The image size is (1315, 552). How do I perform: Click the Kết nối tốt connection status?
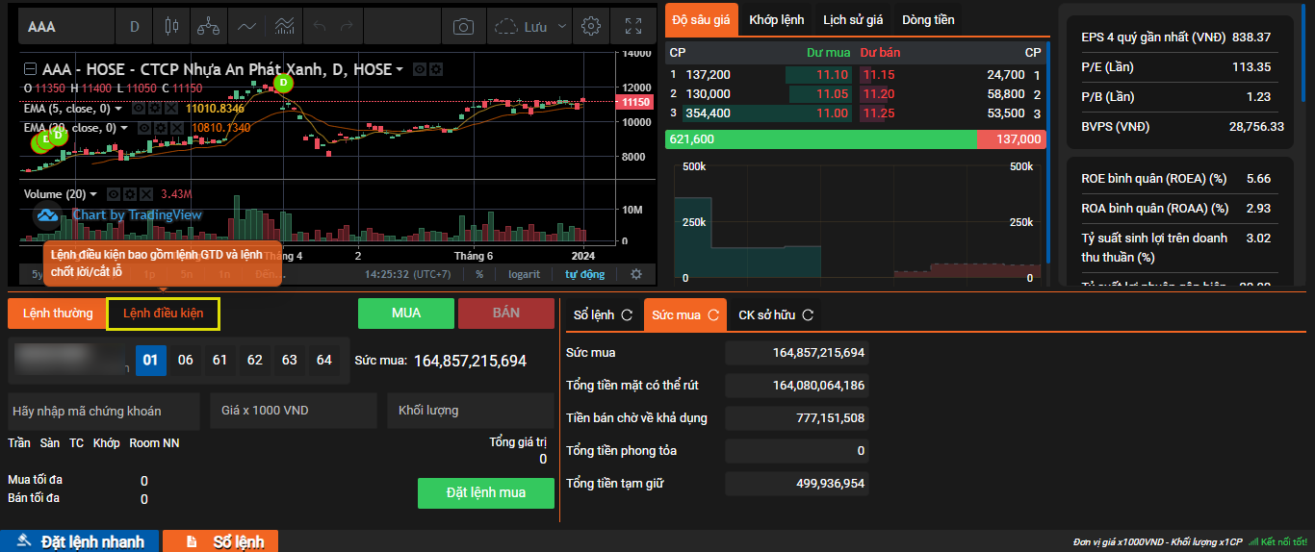click(1277, 541)
